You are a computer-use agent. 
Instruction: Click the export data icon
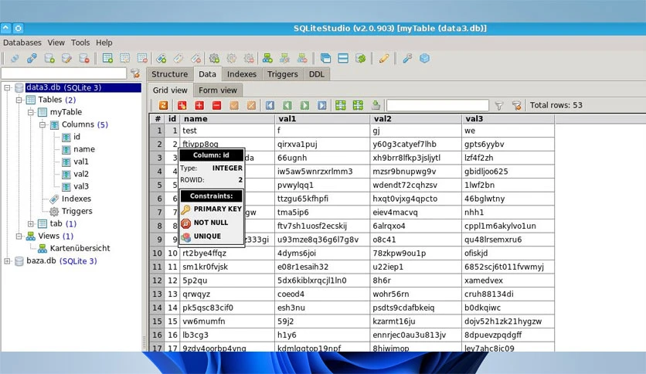coord(376,105)
